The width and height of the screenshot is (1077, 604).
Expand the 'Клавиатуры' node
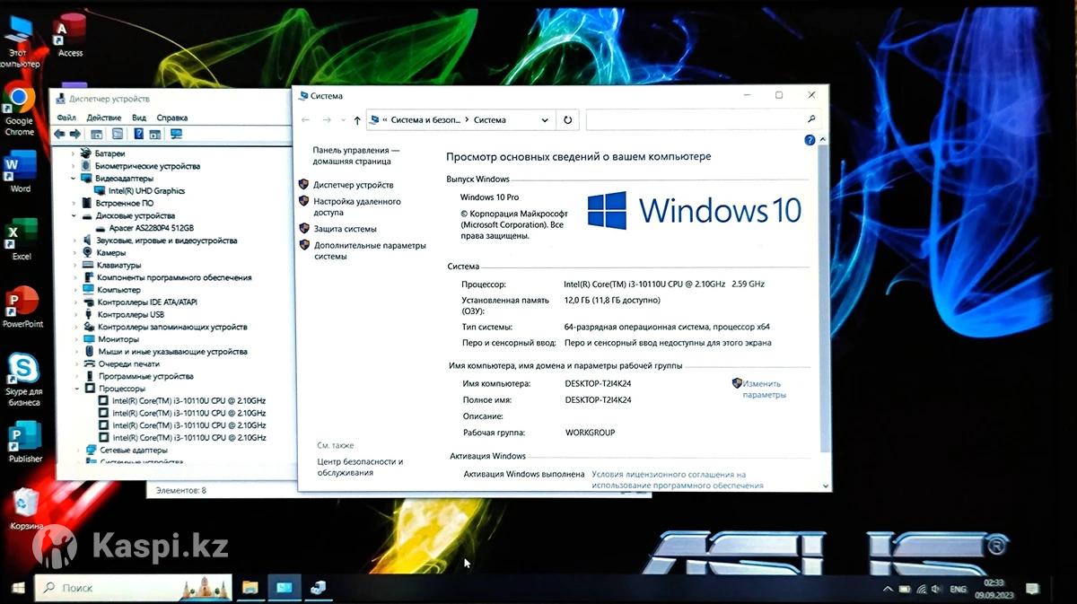tap(74, 266)
